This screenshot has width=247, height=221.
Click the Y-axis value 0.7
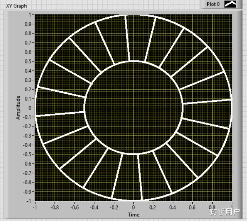tap(28, 43)
